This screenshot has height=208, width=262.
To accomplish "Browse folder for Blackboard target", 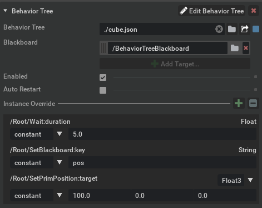I will tap(235, 48).
